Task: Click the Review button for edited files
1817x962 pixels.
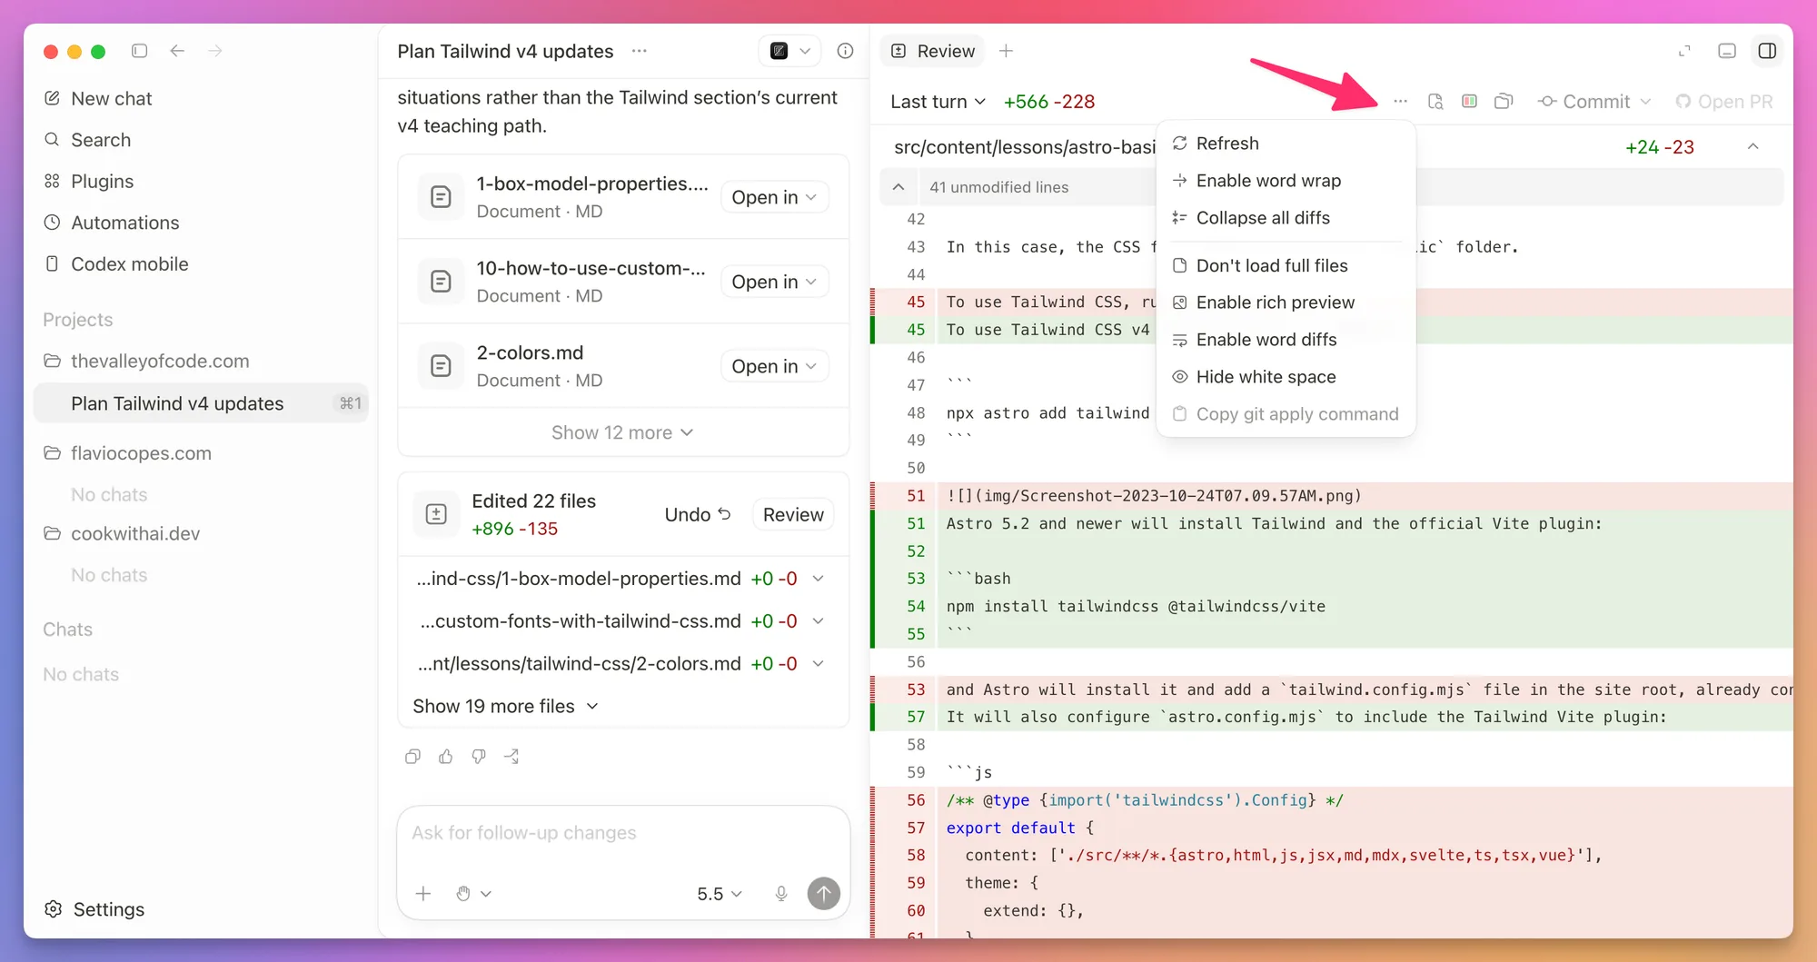Action: click(793, 514)
